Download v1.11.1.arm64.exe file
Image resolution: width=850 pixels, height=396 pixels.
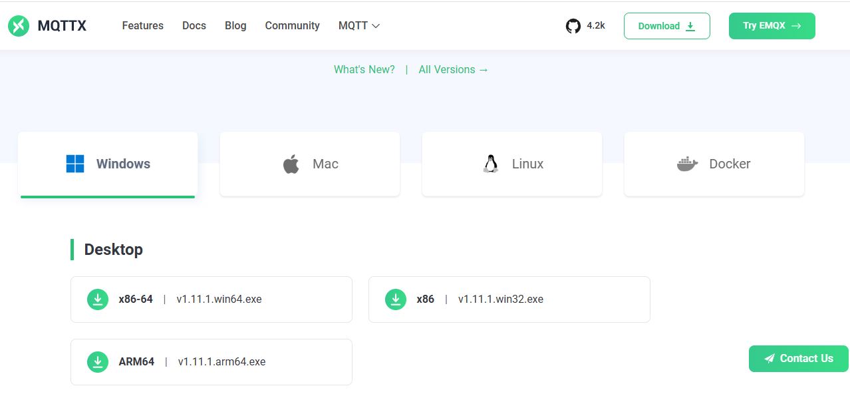[x=222, y=362]
